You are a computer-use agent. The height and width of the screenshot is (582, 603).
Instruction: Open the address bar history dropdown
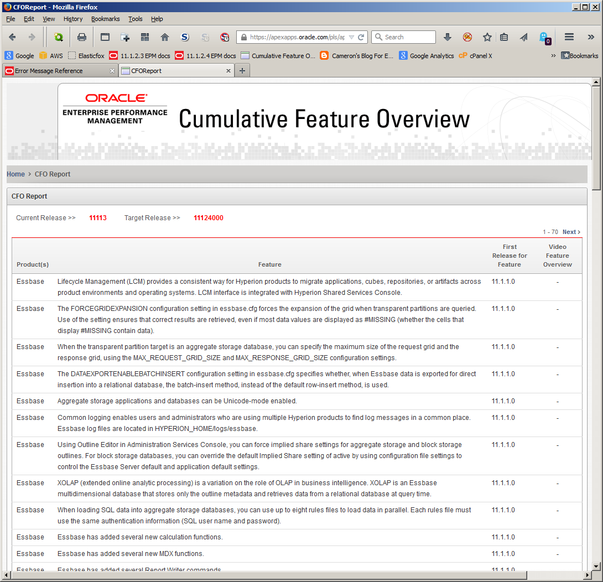tap(351, 37)
